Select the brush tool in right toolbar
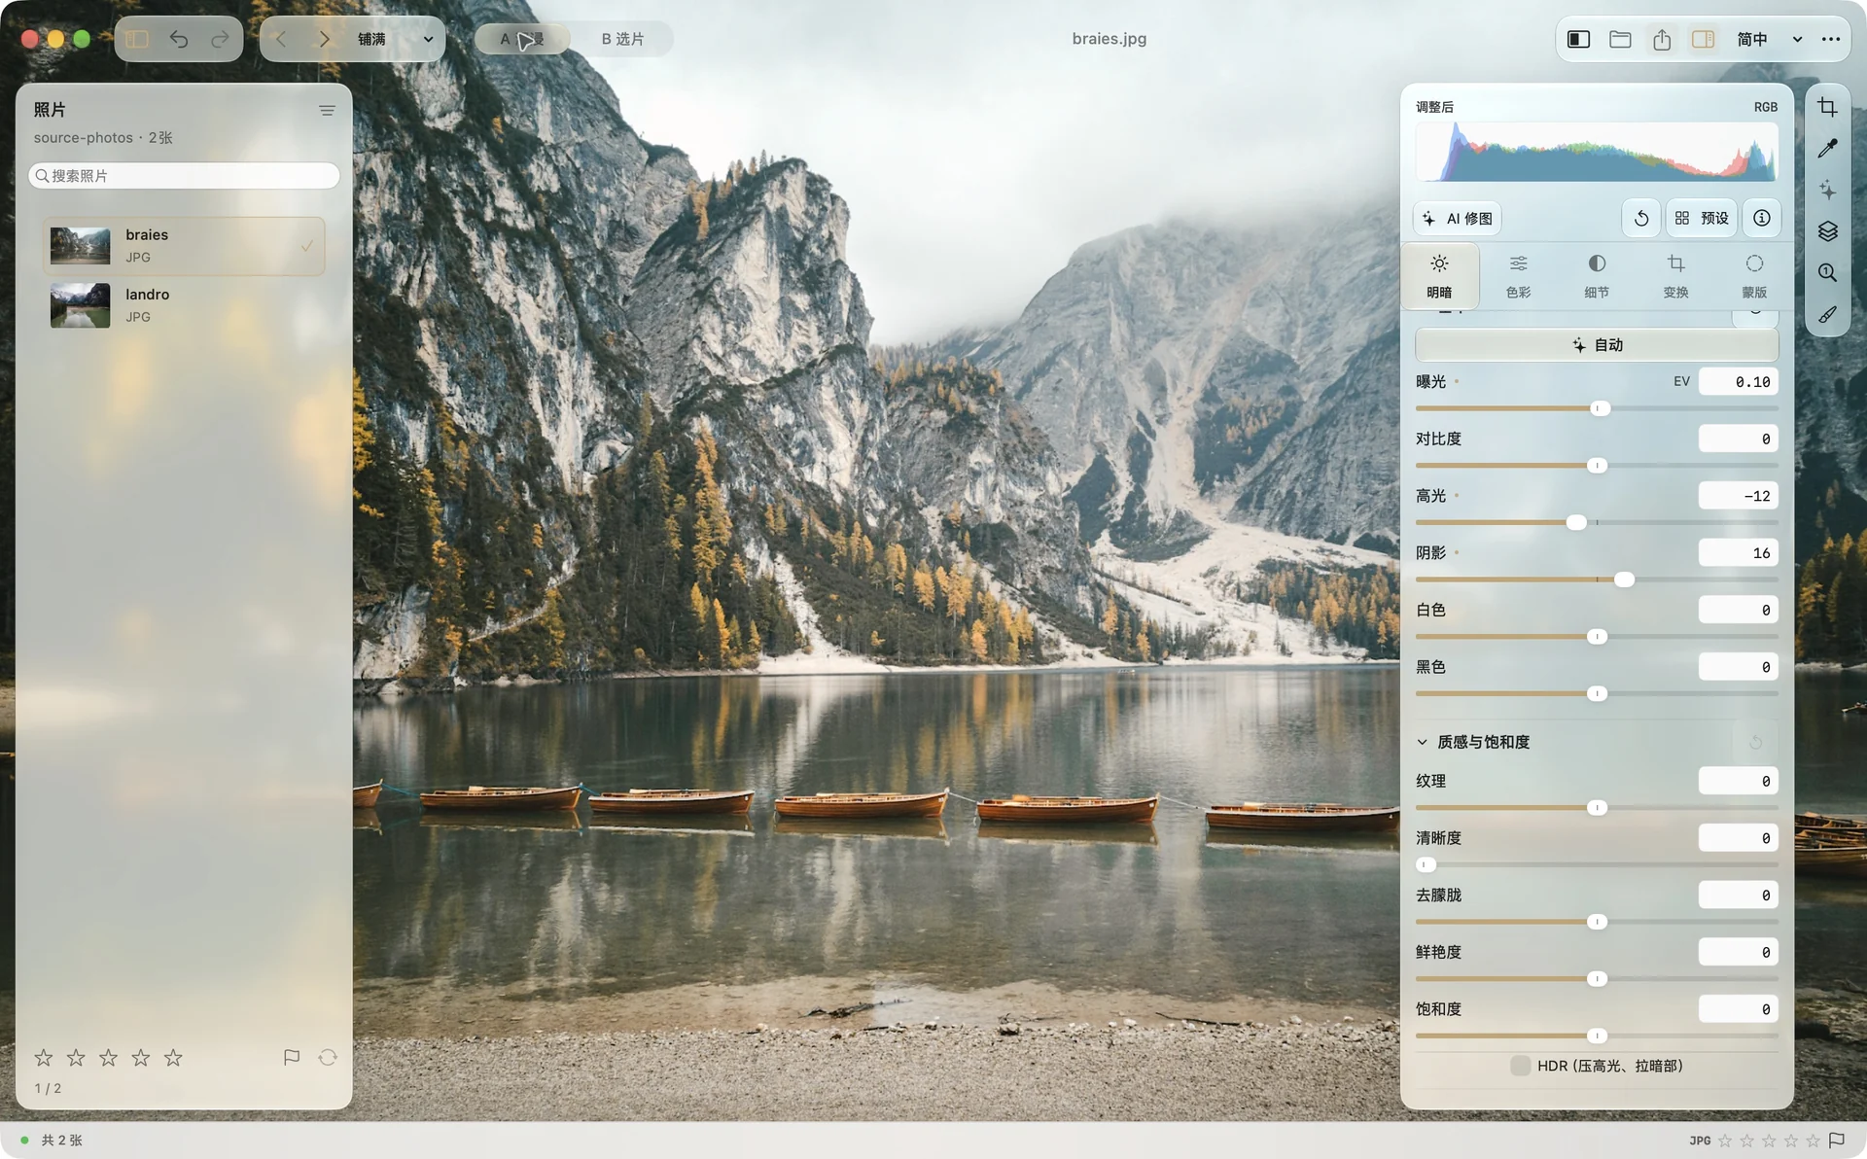The width and height of the screenshot is (1867, 1159). pyautogui.click(x=1827, y=315)
